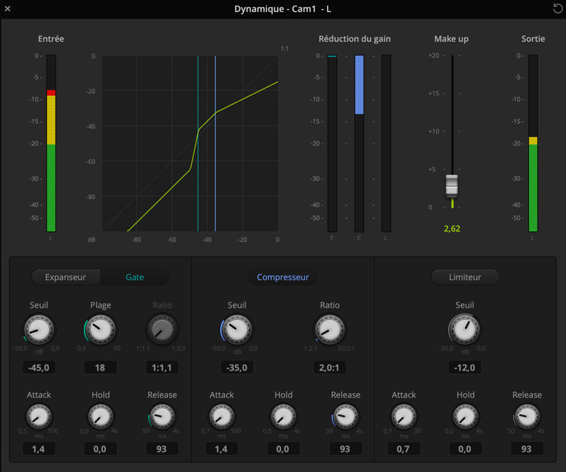
Task: Close the Dynamique window
Action: point(8,9)
